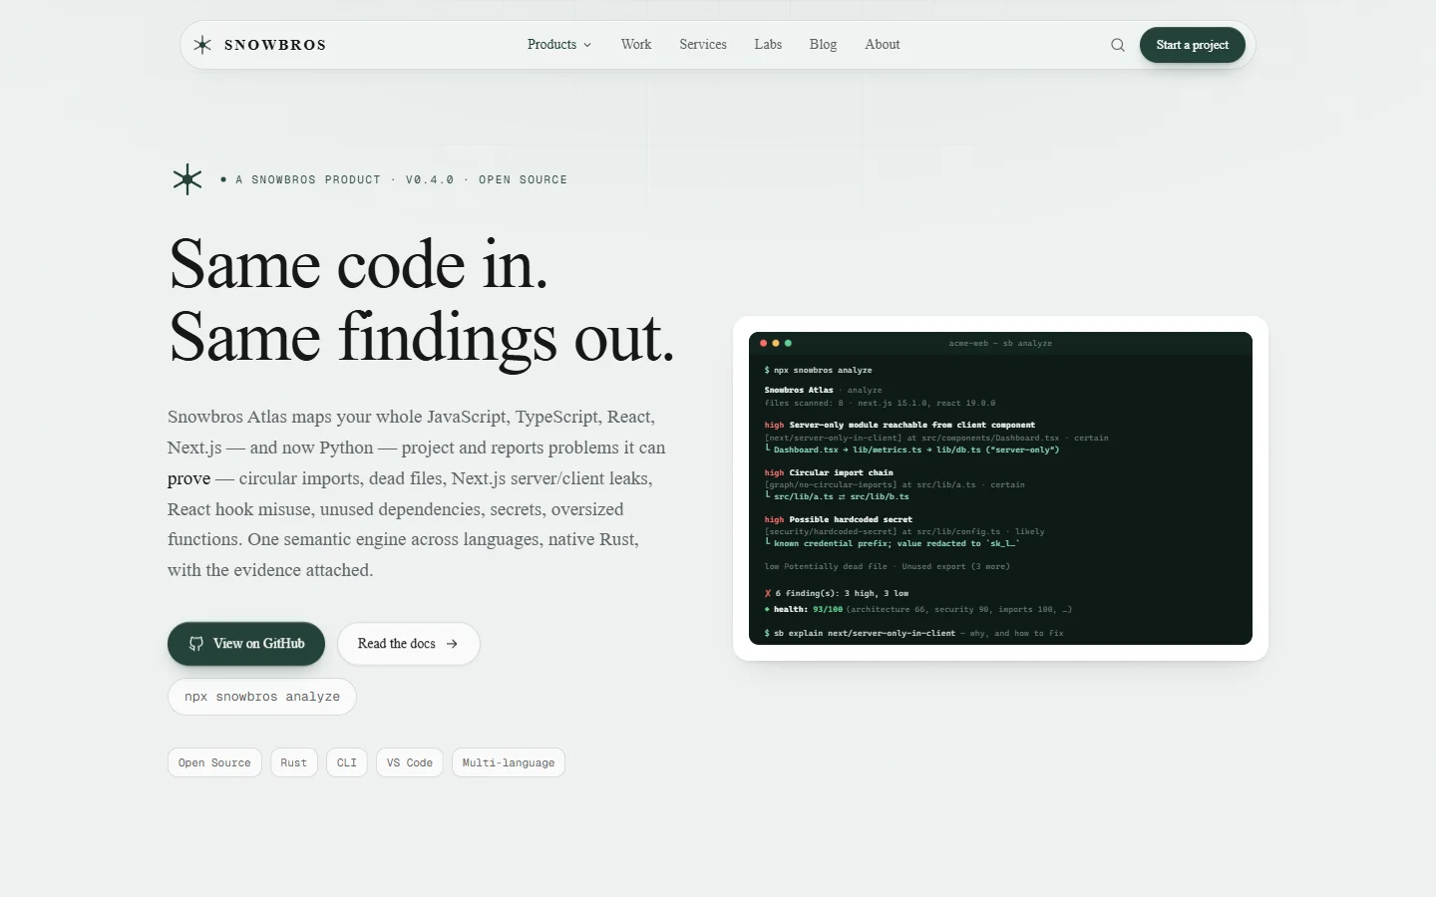Click the terminal title 'acme-web – sb analyze'

(1000, 343)
